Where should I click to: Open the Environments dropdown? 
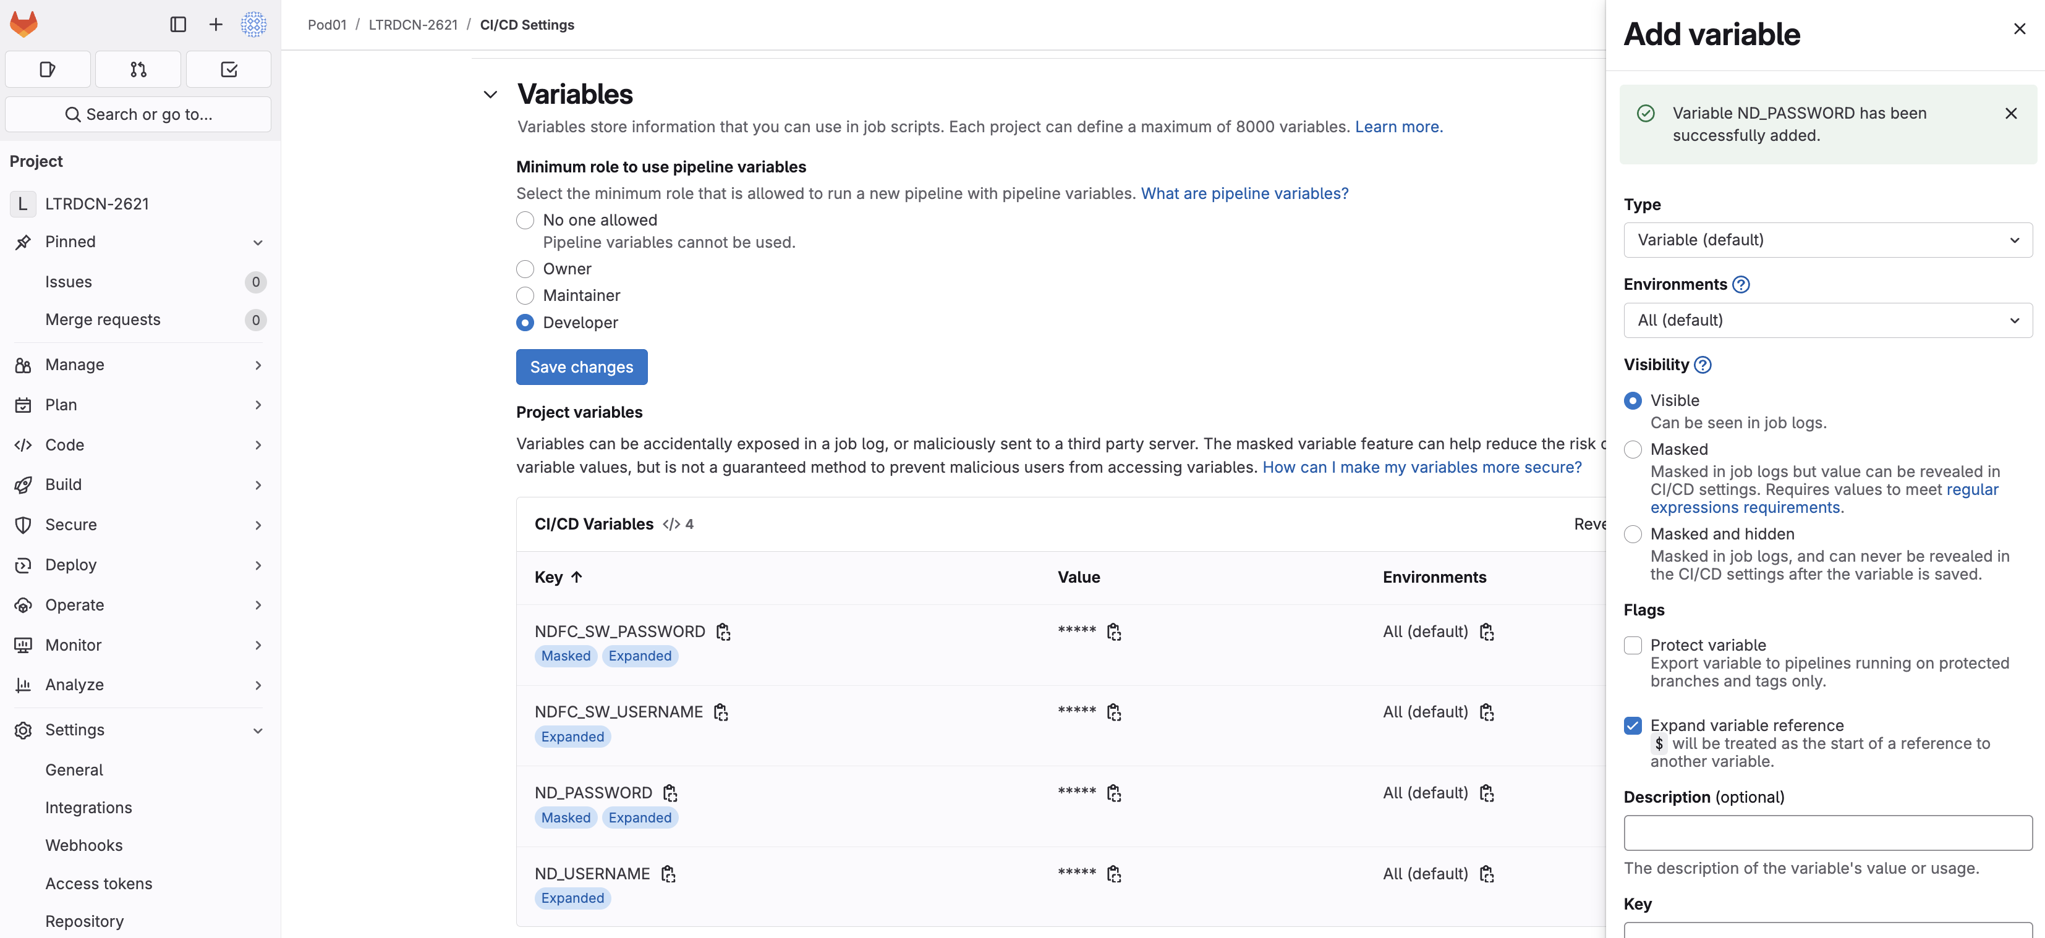pos(1827,321)
